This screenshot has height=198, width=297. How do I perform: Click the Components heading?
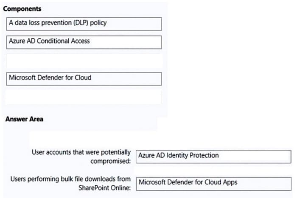pos(22,9)
